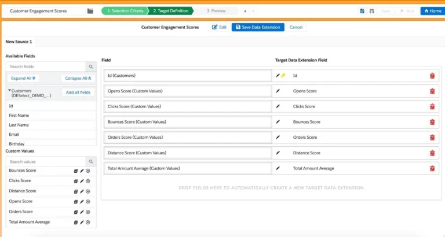The height and width of the screenshot is (237, 445).
Task: Click the pencil icon for Bounces Score target field
Action: tap(278, 122)
